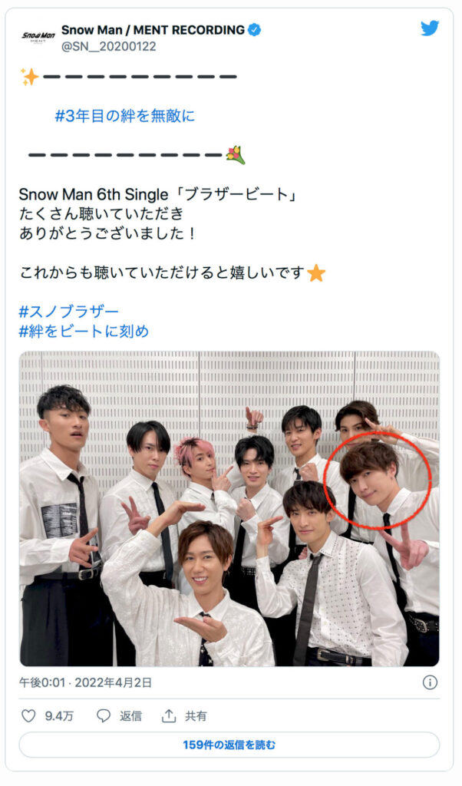Open hashtag #絆をビートに刻め
Viewport: 462px width, 786px height.
(84, 332)
